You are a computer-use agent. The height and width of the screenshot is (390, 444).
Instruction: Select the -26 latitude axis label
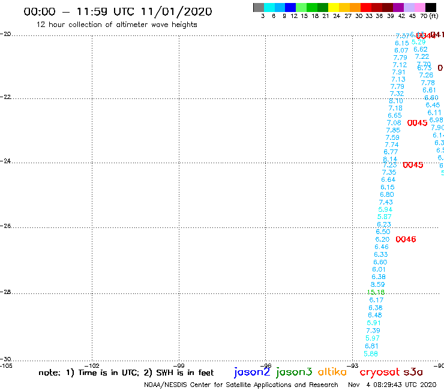5,226
